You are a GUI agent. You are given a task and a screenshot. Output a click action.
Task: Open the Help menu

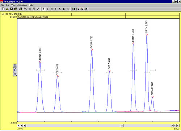pyautogui.click(x=31, y=5)
